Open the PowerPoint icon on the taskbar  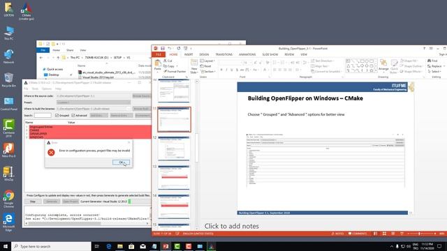[x=166, y=246]
